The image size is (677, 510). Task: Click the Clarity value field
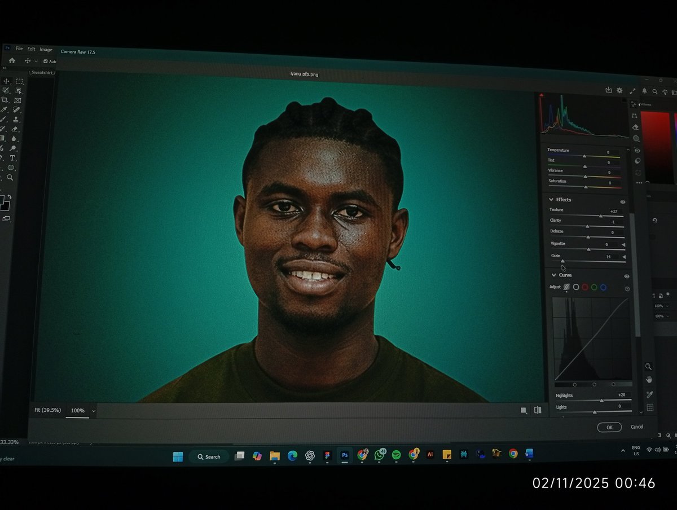pos(613,222)
